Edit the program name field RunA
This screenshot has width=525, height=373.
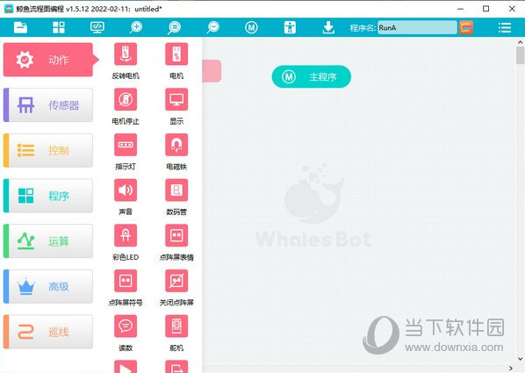[417, 28]
